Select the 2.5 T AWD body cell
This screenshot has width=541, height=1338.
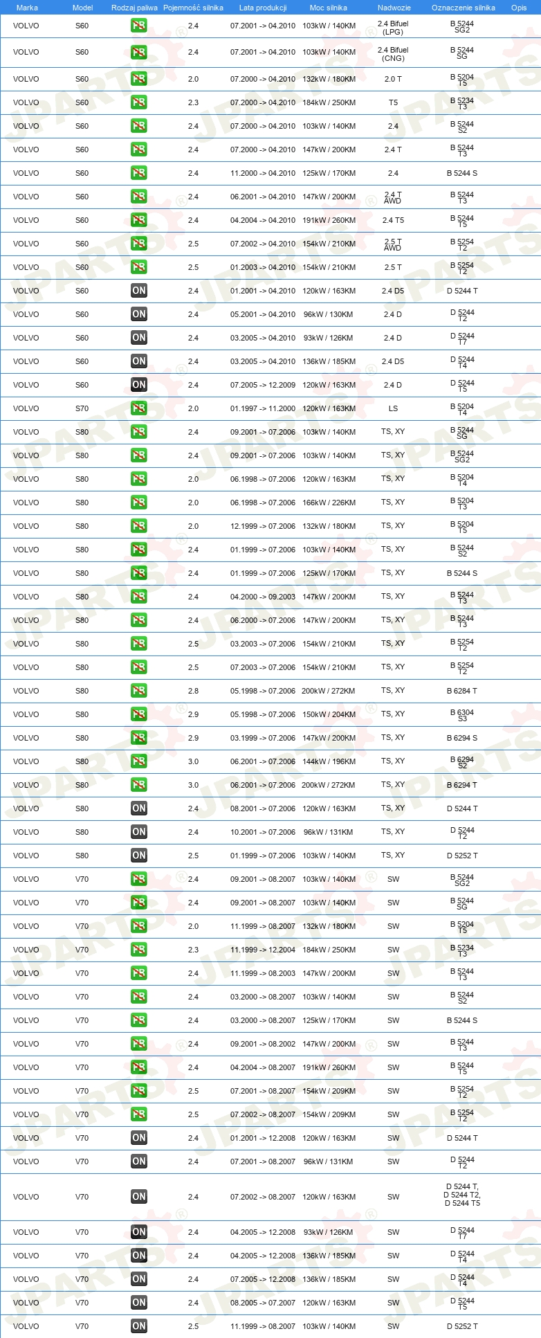point(393,244)
